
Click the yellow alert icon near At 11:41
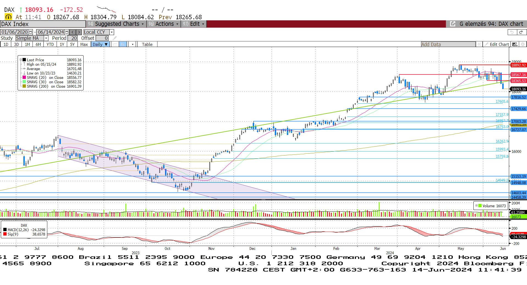coord(8,17)
